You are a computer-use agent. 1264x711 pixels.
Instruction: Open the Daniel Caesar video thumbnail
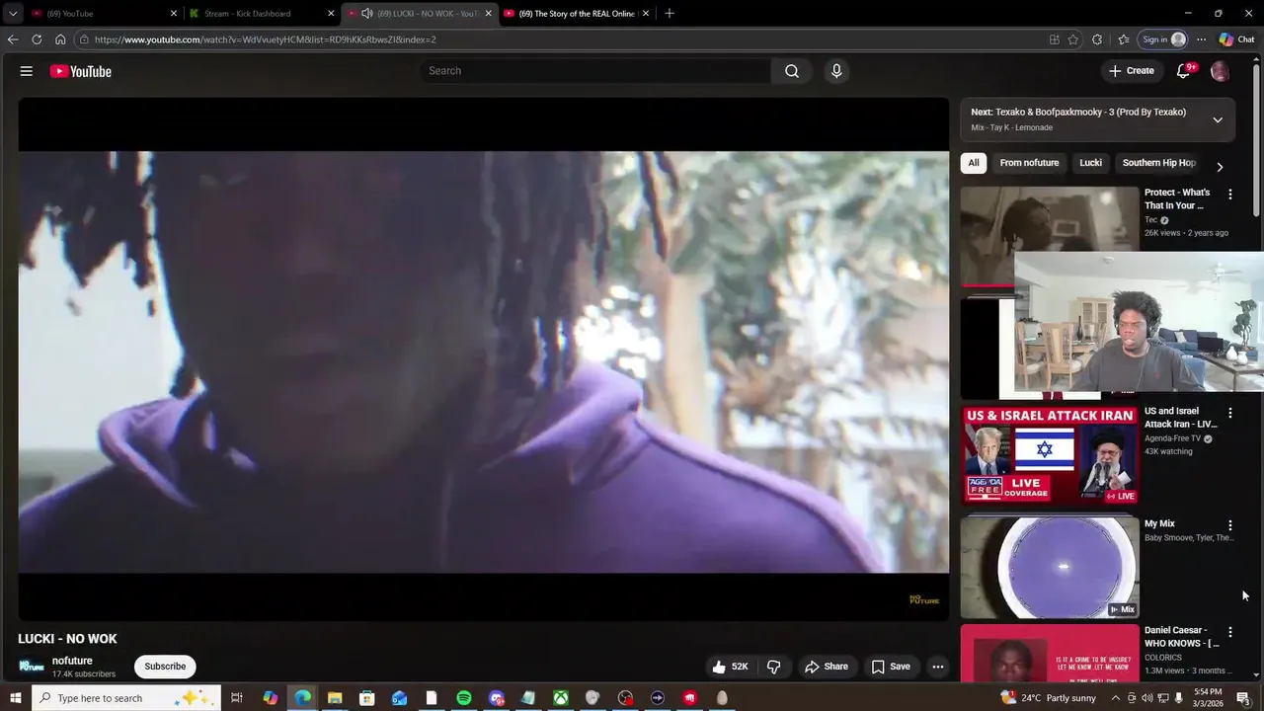tap(1050, 653)
